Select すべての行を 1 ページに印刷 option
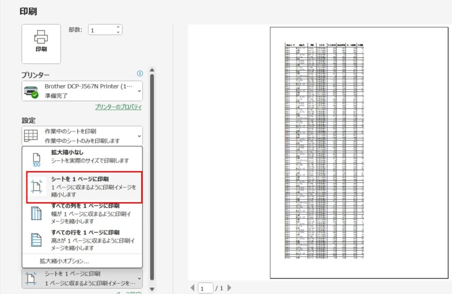The height and width of the screenshot is (294, 452). point(82,240)
